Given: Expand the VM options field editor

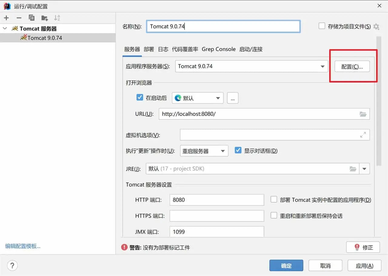Looking at the screenshot, I should tap(363, 135).
